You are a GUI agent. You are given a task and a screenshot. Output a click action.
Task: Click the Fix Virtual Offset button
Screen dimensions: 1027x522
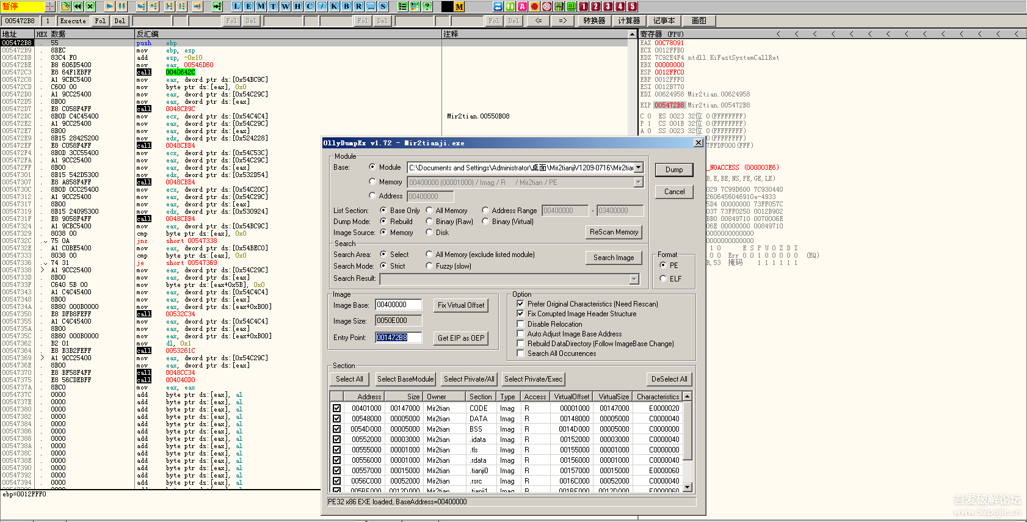point(461,305)
